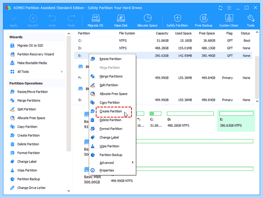
Task: Click Allocate Free Space in the context menu
Action: 112,94
